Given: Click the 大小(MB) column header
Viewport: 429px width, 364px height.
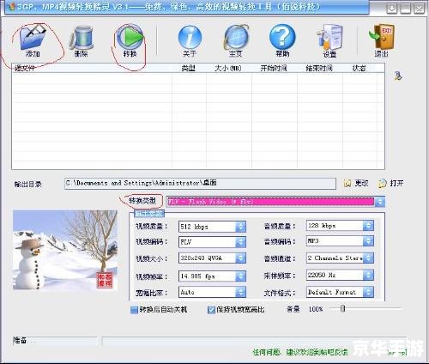Looking at the screenshot, I should (228, 68).
